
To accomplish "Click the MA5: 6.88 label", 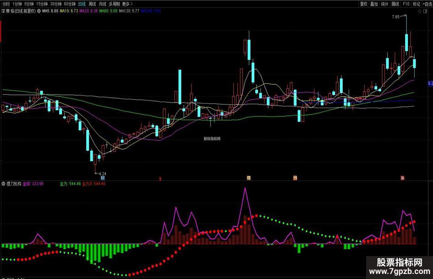I will point(50,11).
